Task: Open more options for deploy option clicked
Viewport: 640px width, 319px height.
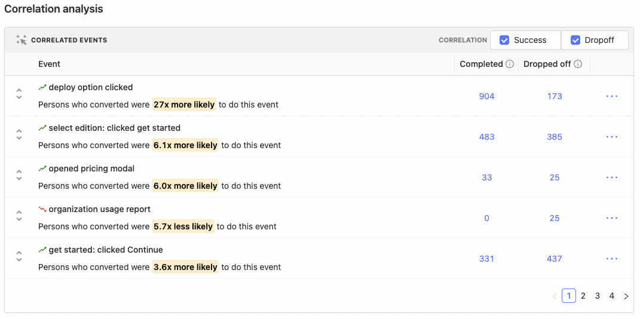Action: (611, 96)
